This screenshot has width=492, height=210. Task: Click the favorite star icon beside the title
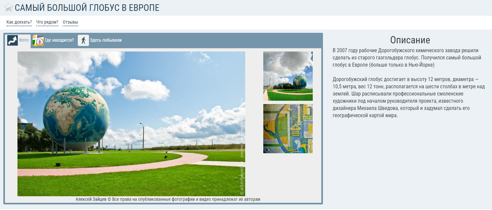pos(8,8)
